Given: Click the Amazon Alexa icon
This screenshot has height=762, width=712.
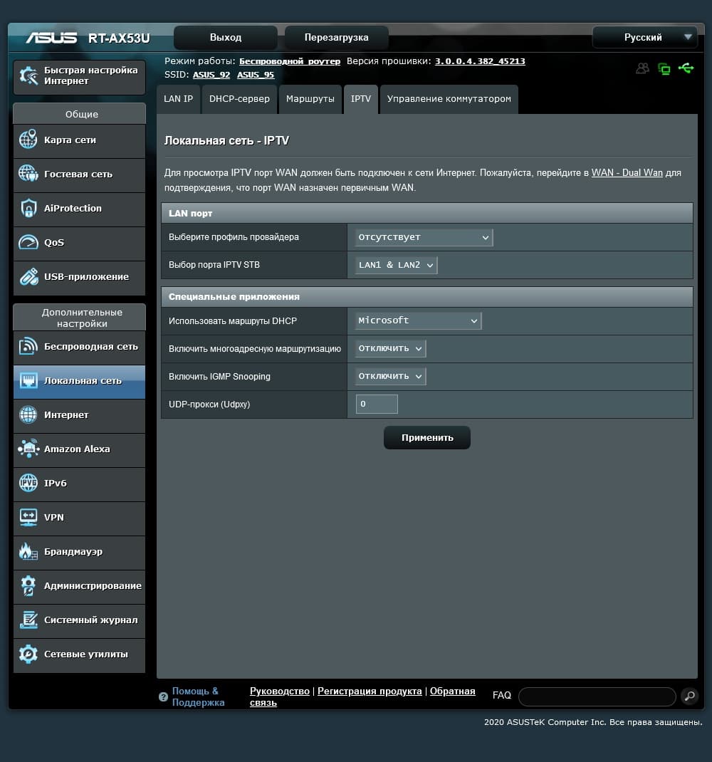Looking at the screenshot, I should pos(28,449).
